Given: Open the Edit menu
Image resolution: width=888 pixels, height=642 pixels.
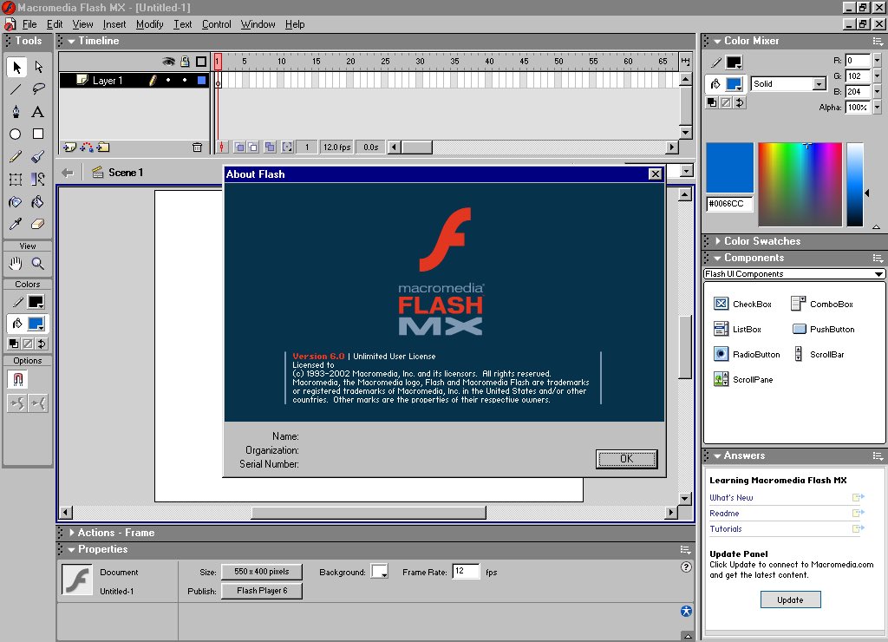Looking at the screenshot, I should pos(55,24).
